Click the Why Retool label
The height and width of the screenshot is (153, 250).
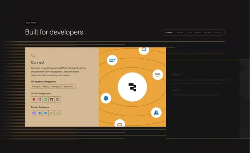[x=31, y=23]
